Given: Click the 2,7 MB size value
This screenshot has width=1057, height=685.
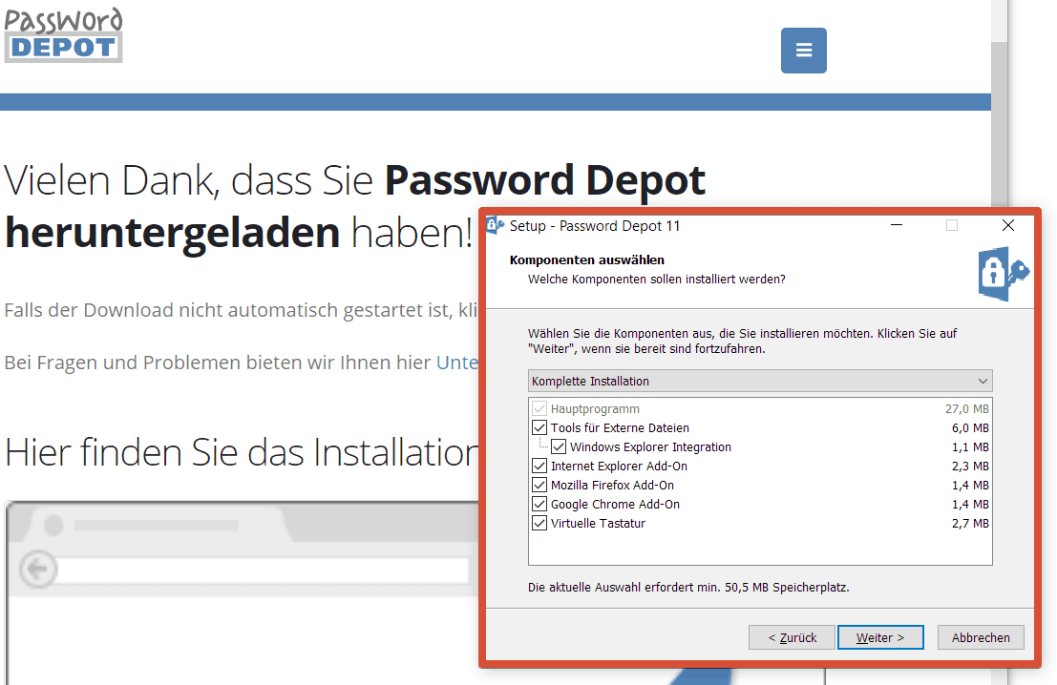Looking at the screenshot, I should click(x=970, y=524).
